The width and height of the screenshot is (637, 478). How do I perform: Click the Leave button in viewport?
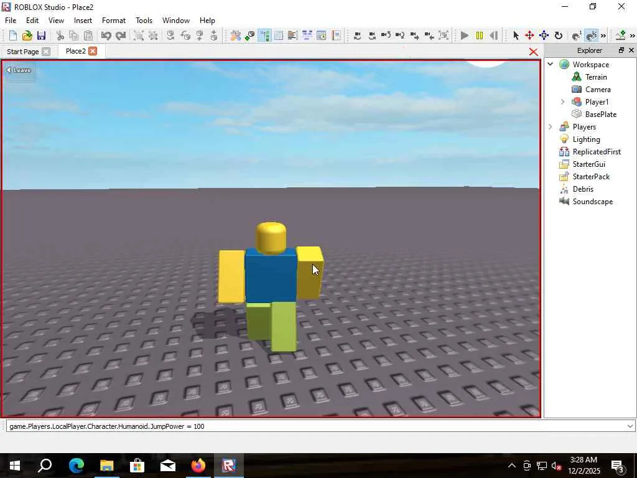point(19,70)
